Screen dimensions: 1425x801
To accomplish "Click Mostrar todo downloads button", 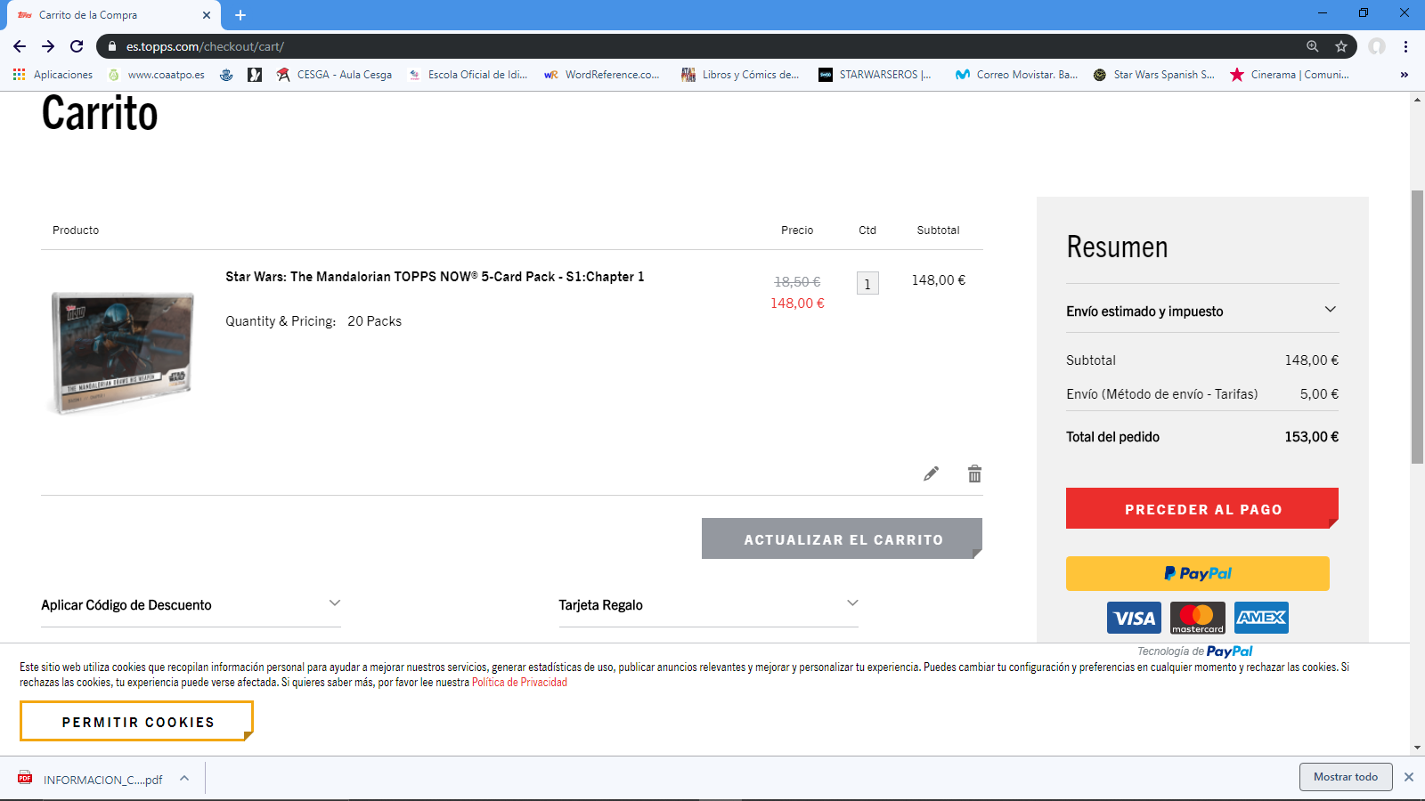I will (x=1346, y=777).
